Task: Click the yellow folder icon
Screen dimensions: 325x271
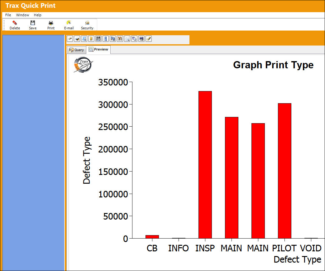Action: coord(91,39)
